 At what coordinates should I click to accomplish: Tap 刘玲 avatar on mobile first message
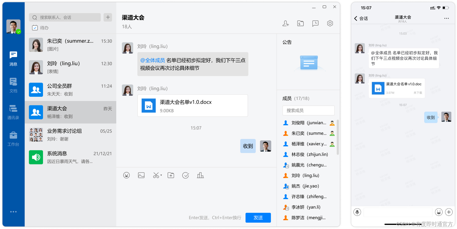pos(360,48)
